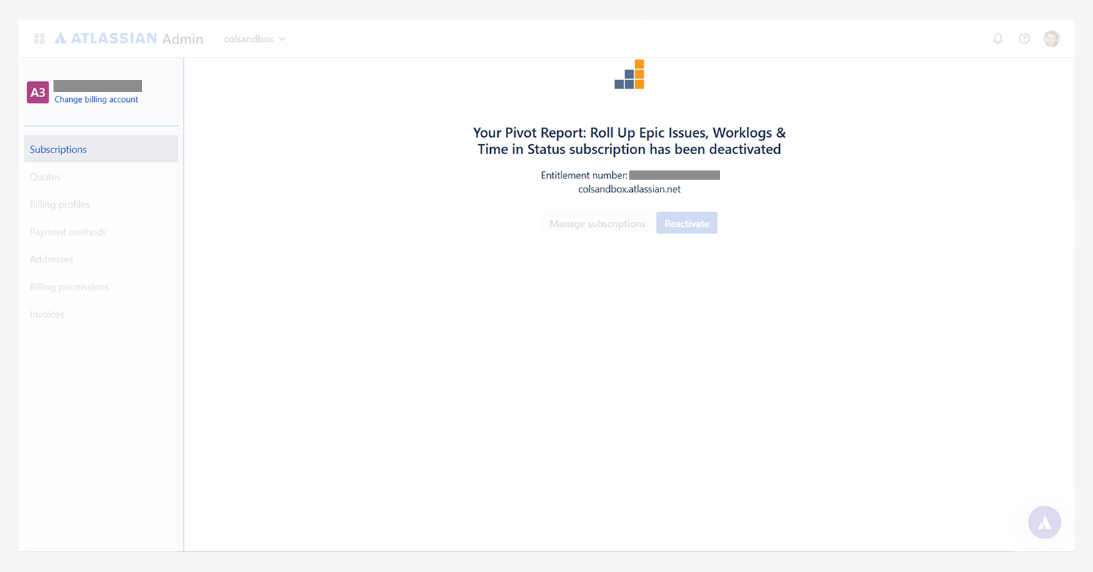Open the notifications bell
Viewport: 1093px width, 572px height.
[998, 39]
